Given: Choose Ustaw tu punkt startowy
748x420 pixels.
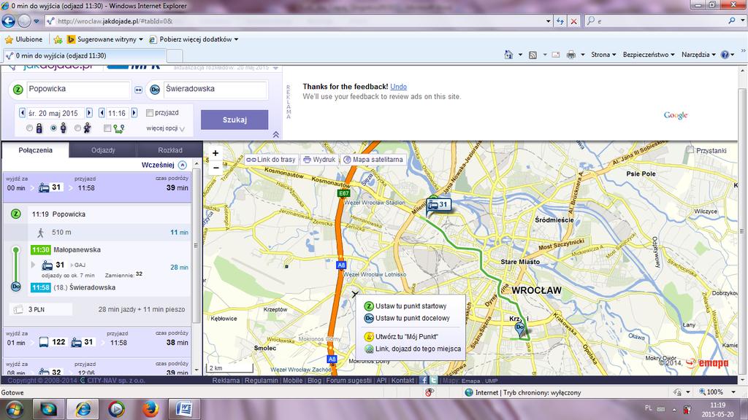Looking at the screenshot, I should tap(405, 306).
